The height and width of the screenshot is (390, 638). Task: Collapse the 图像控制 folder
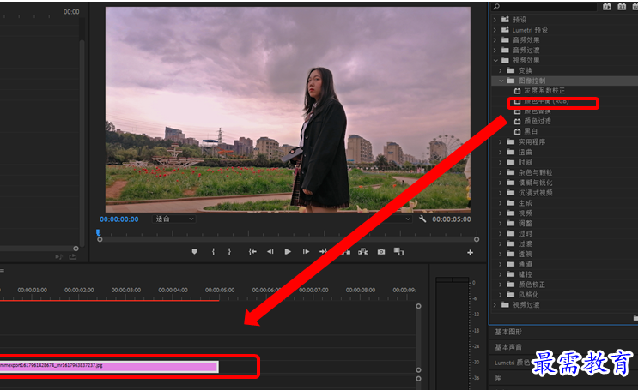[501, 81]
